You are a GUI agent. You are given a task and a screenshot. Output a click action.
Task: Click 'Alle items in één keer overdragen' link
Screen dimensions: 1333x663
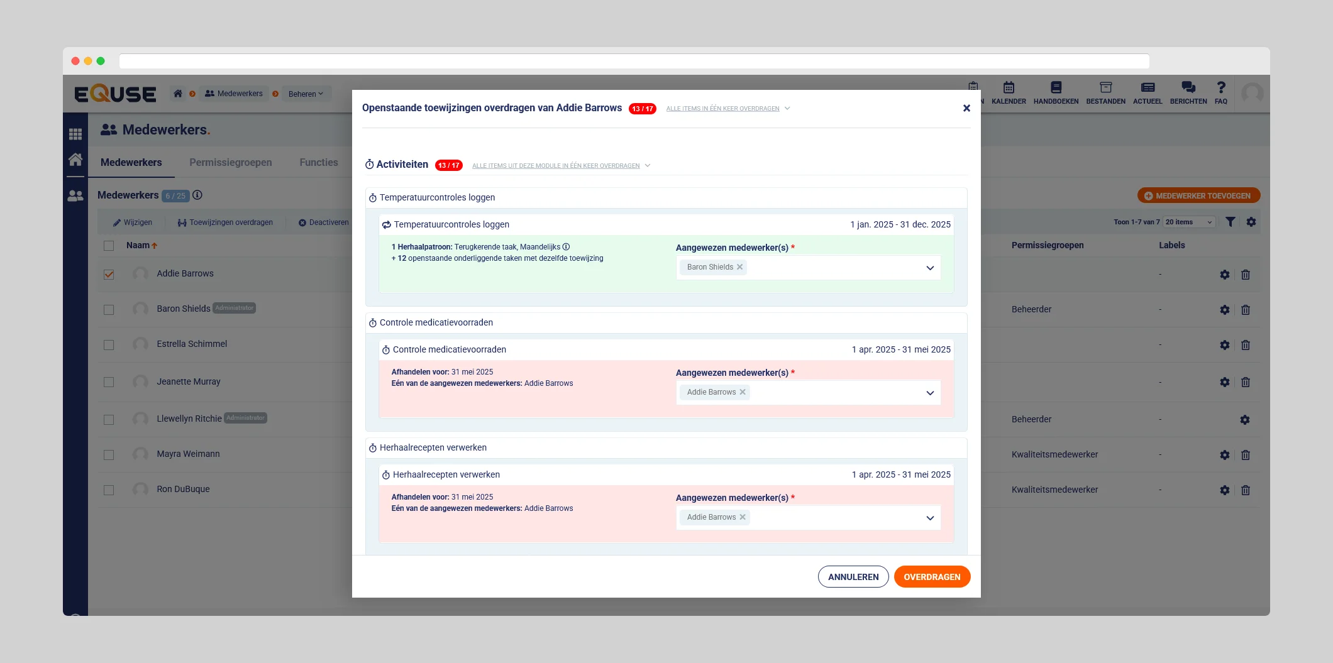(722, 109)
